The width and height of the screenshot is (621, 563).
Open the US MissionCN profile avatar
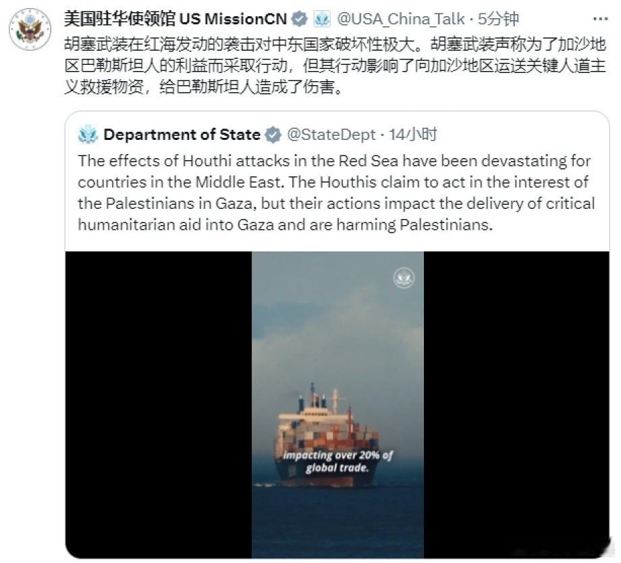pos(30,29)
